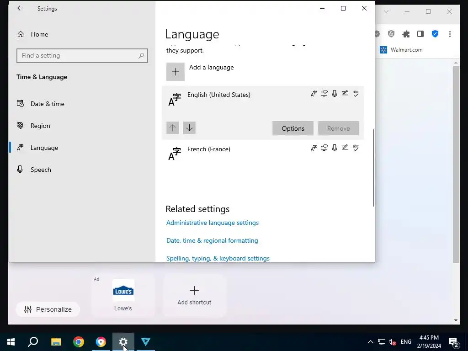
Task: Open the Settings gear in taskbar
Action: pyautogui.click(x=123, y=342)
